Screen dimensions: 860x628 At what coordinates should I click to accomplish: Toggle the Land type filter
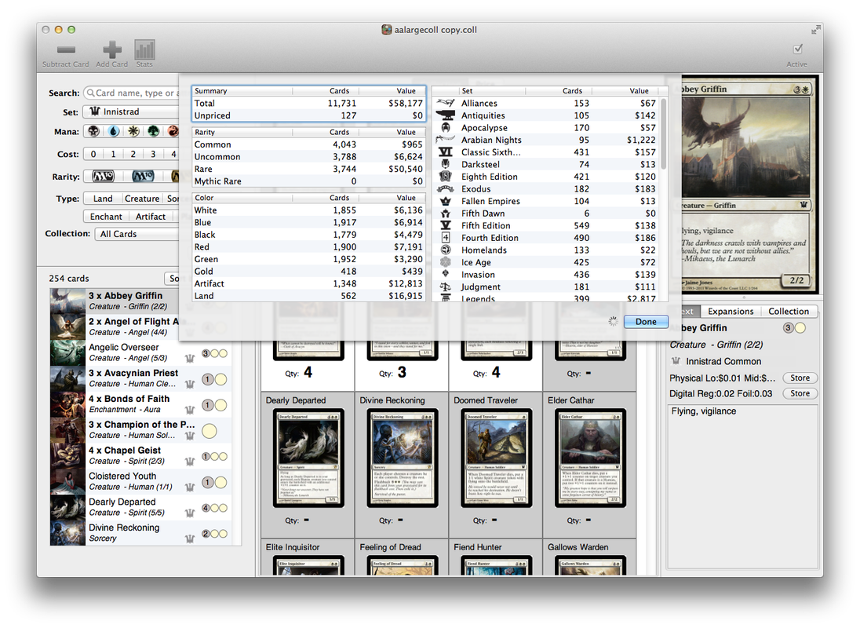tap(103, 199)
